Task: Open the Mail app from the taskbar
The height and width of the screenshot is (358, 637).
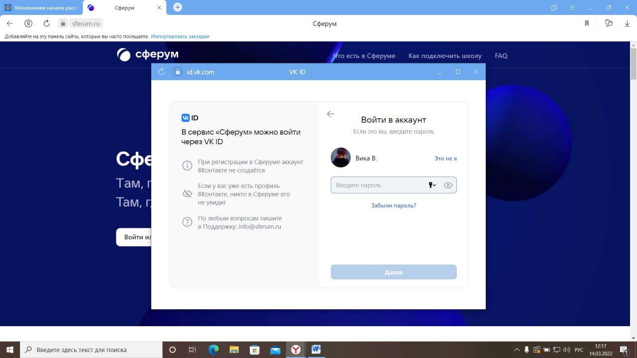Action: click(x=275, y=350)
